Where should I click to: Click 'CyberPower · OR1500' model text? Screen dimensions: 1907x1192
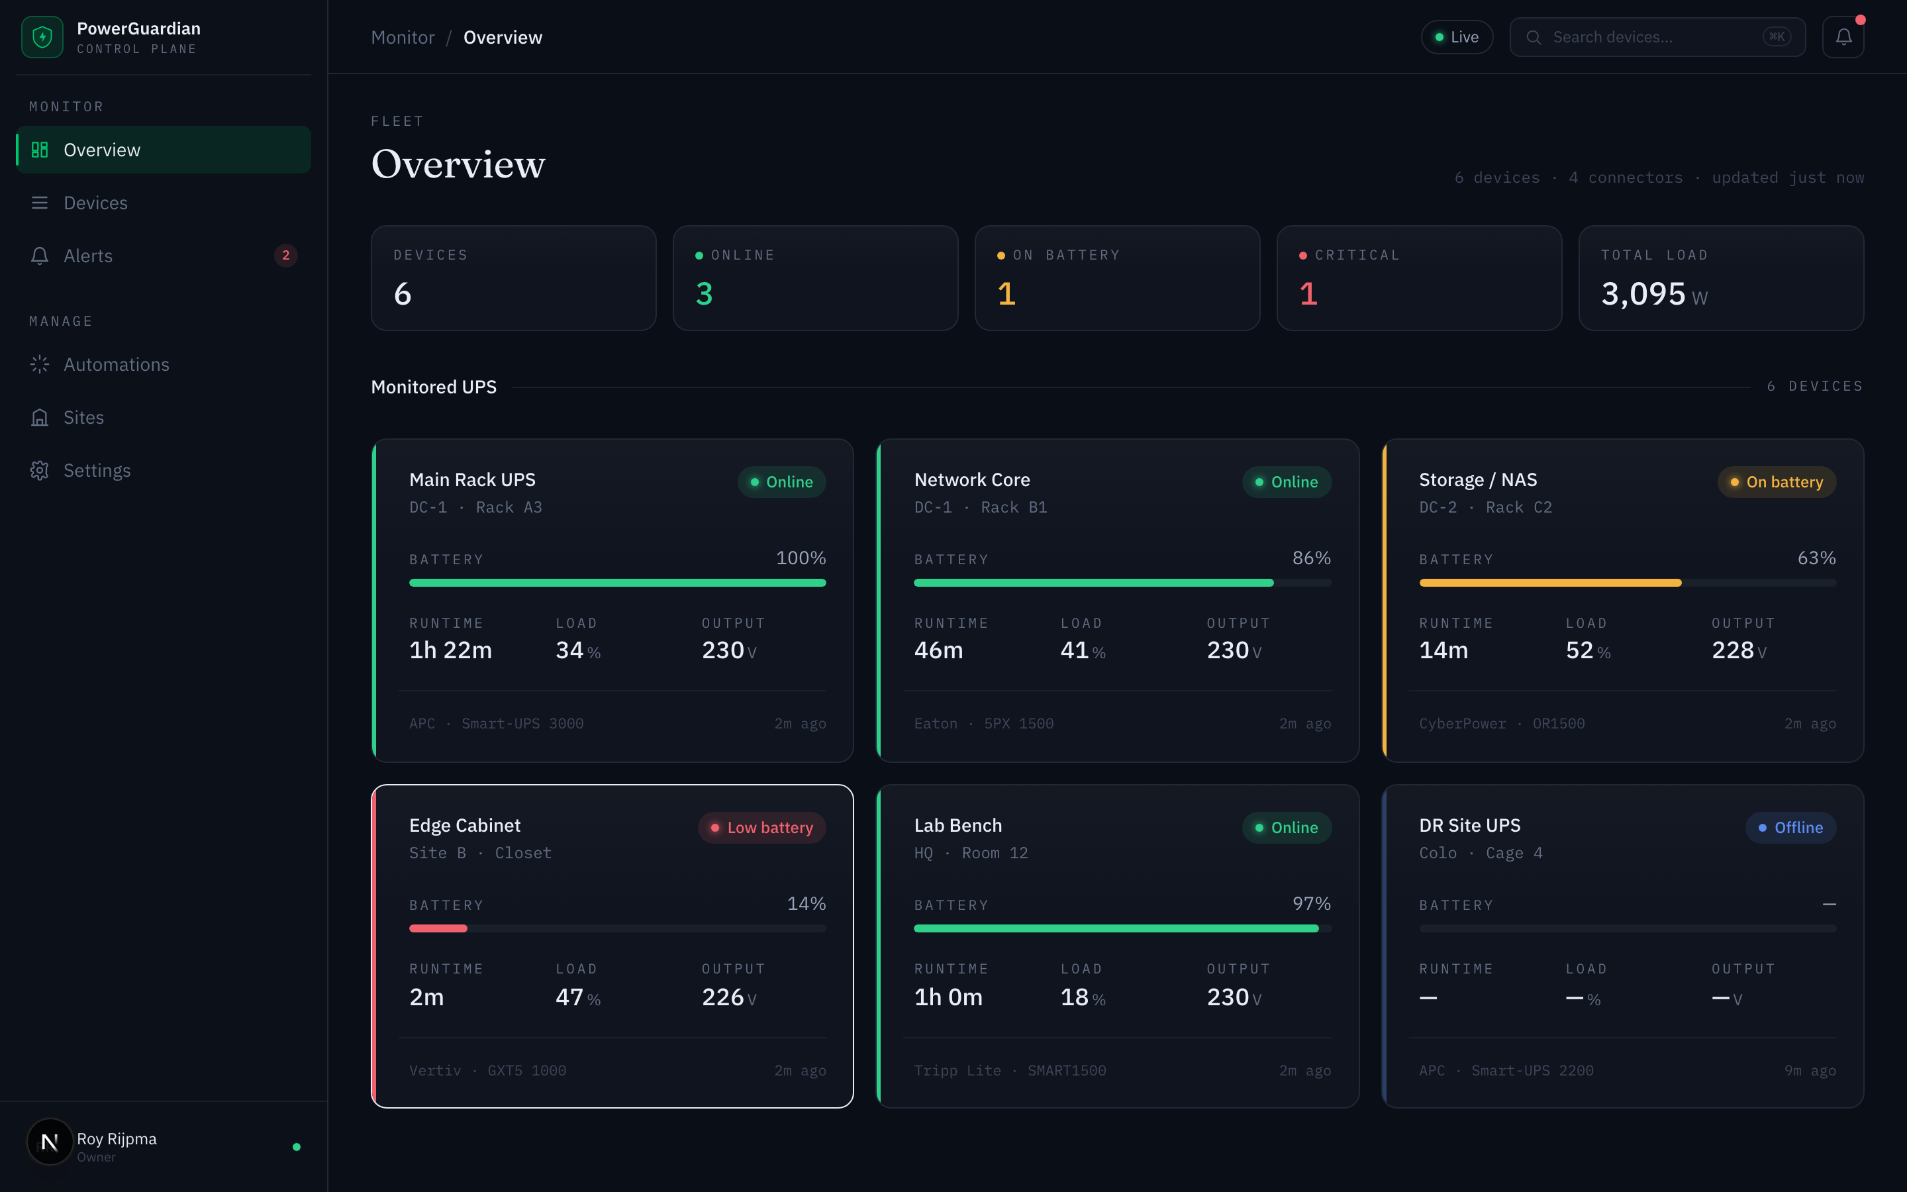point(1502,724)
